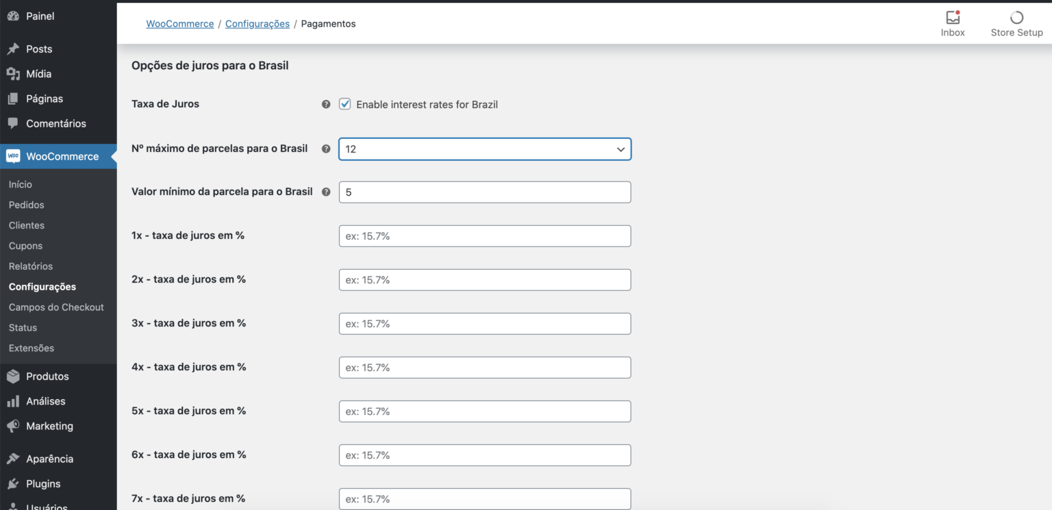Open WooCommerce Status submenu
Screen dimensions: 1052x510
(x=23, y=328)
